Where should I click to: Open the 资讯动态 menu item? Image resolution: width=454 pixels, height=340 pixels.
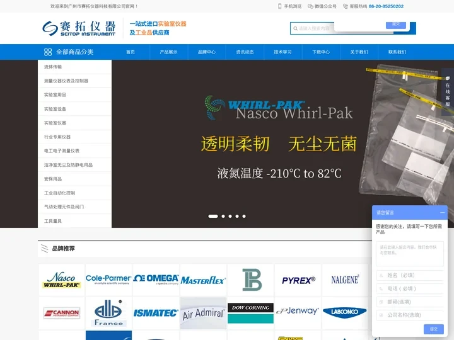pyautogui.click(x=245, y=52)
